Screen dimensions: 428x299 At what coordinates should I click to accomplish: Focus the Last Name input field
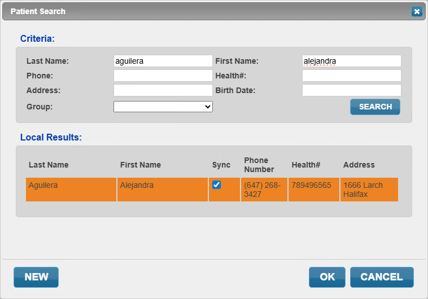tap(163, 61)
